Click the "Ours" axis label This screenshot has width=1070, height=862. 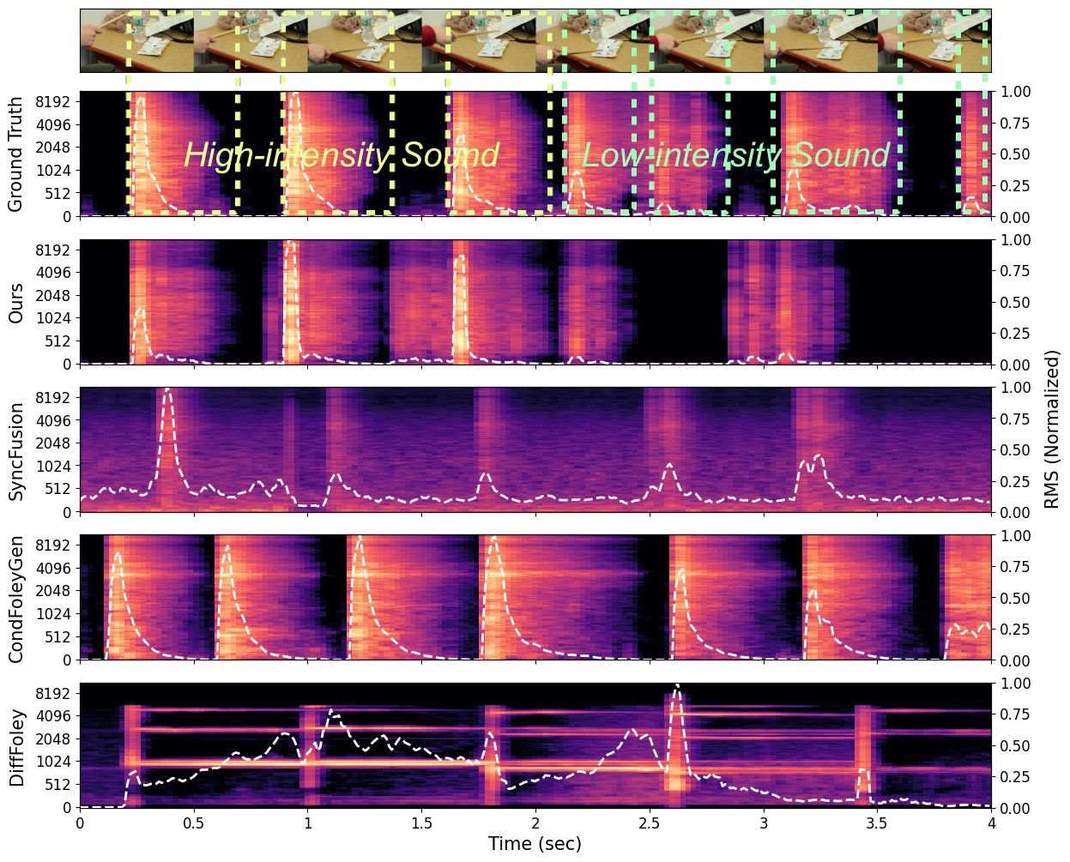(15, 303)
